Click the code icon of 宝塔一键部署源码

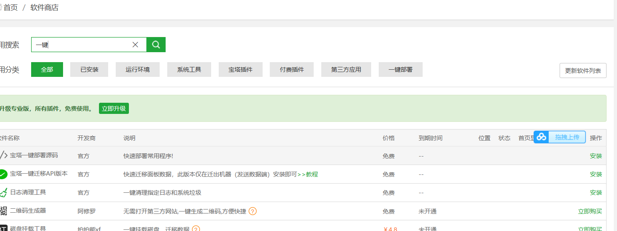click(3, 155)
